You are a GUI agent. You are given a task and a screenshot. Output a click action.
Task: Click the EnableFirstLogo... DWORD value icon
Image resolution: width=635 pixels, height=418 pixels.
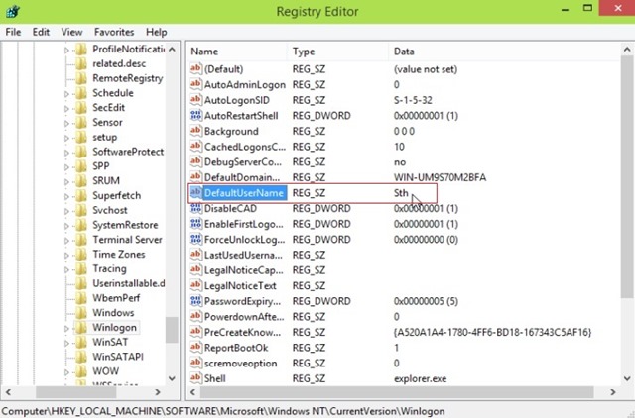[195, 224]
